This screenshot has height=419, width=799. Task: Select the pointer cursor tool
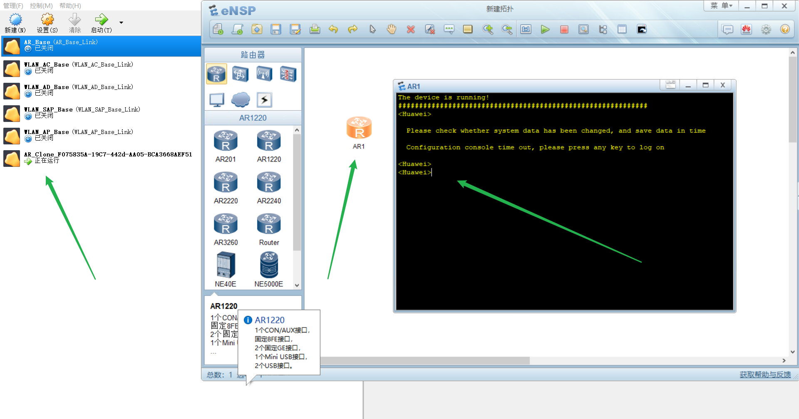point(372,30)
